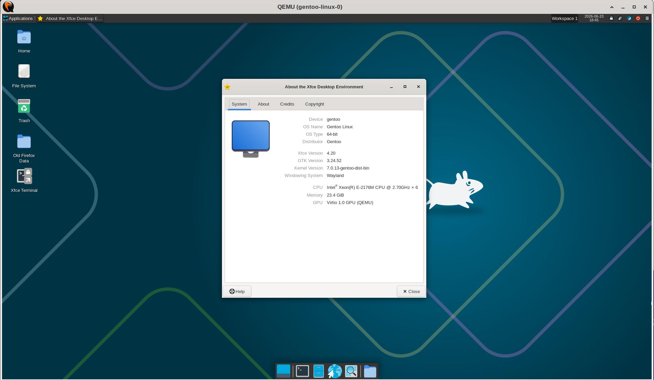
Task: Click the Close button in the dialog
Action: 411,291
